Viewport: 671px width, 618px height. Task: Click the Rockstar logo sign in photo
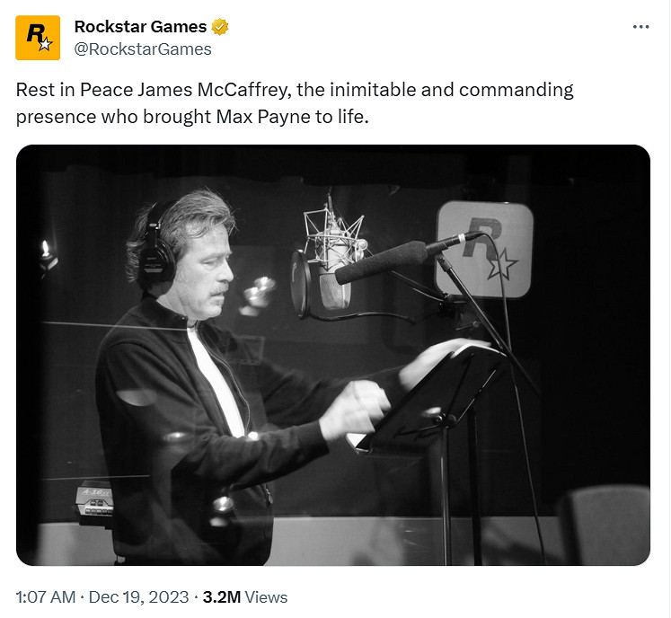point(484,249)
